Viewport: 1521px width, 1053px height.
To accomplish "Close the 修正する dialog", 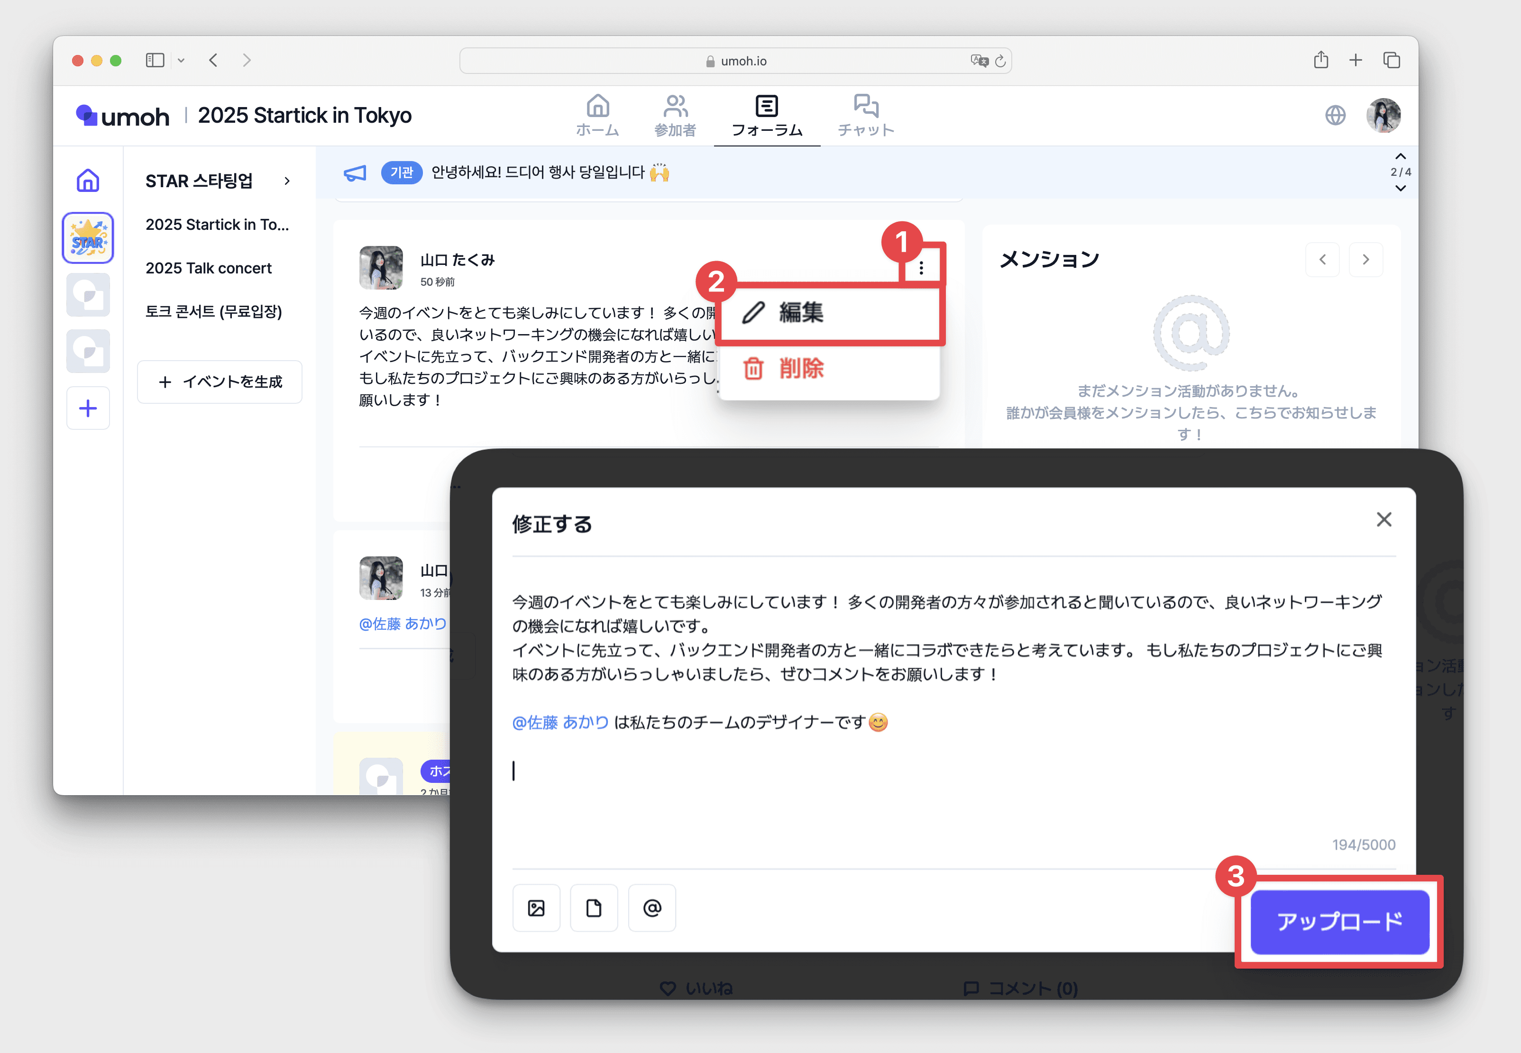I will (x=1384, y=520).
